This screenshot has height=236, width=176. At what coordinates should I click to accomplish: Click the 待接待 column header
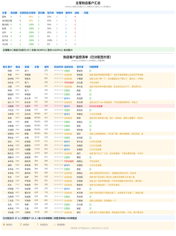click(60, 13)
